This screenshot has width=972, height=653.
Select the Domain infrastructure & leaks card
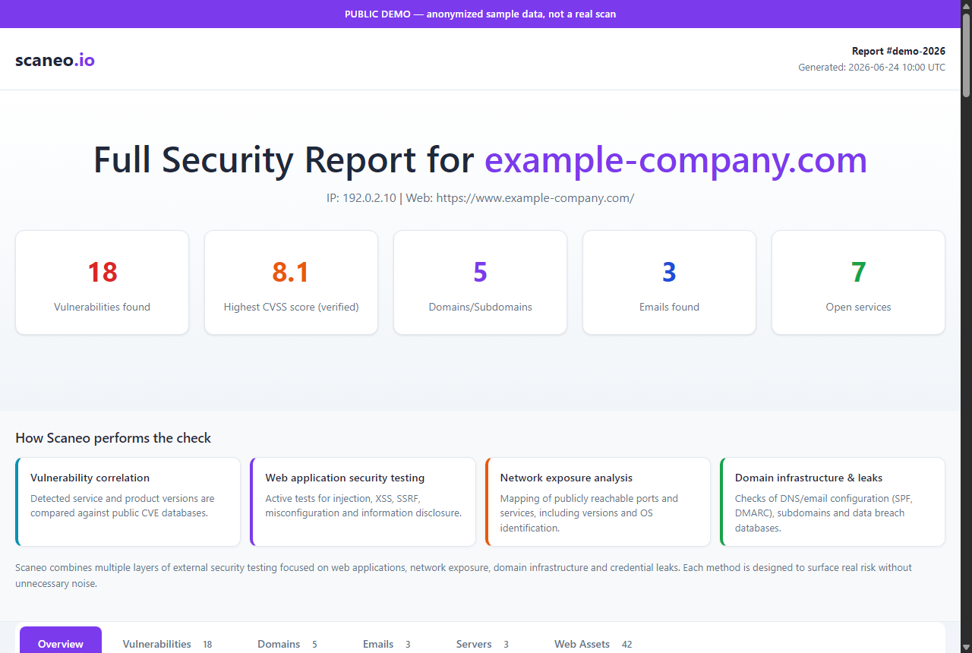[832, 502]
